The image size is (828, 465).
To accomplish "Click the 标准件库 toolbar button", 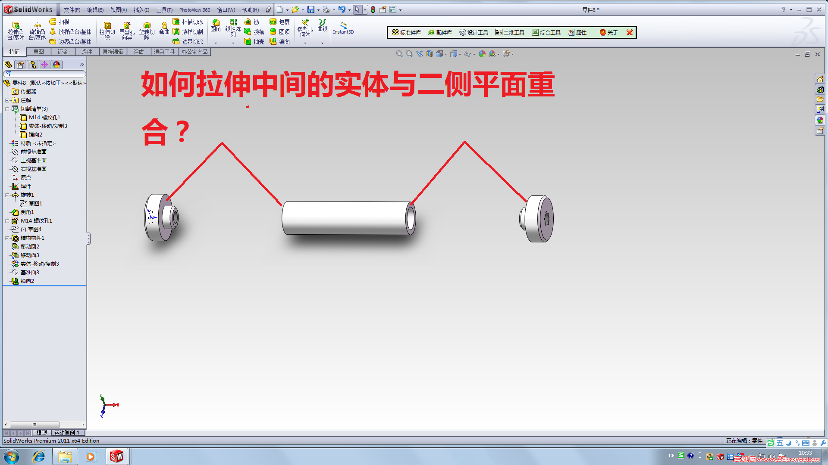I will [x=406, y=32].
